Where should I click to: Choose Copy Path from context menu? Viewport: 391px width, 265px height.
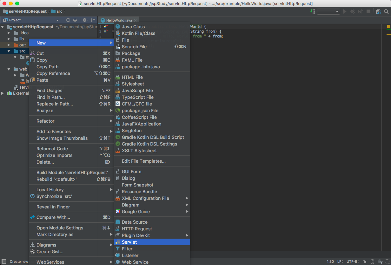tap(71, 67)
